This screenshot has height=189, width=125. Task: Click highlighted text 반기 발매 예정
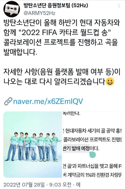point(76,148)
